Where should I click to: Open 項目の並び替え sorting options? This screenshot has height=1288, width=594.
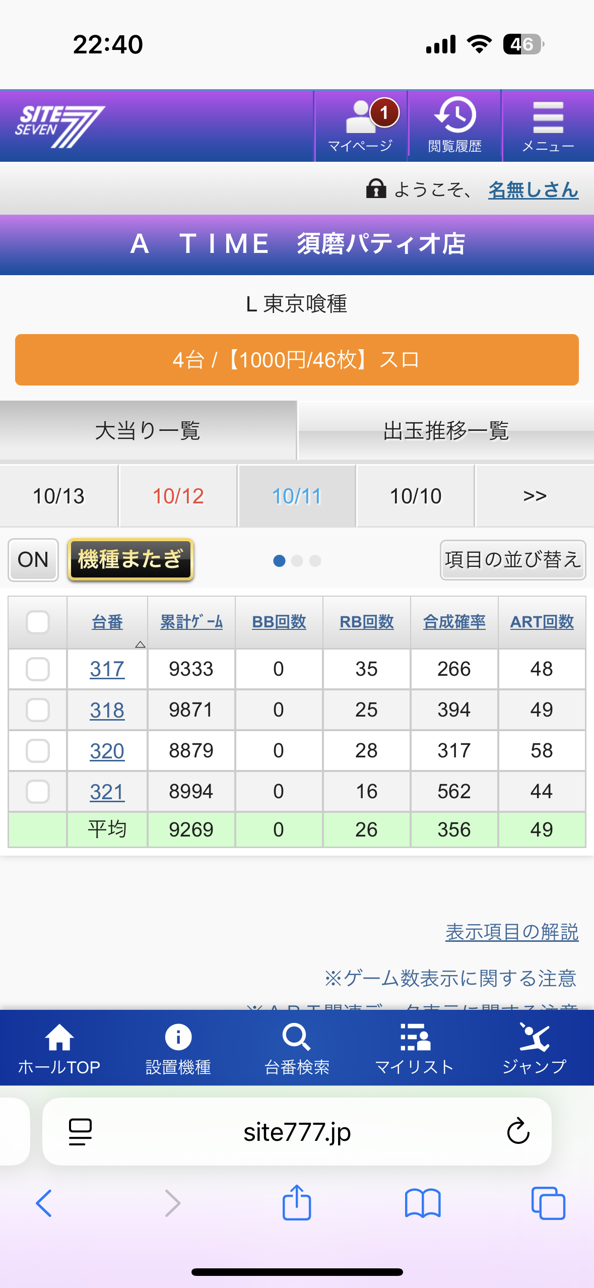tap(512, 560)
